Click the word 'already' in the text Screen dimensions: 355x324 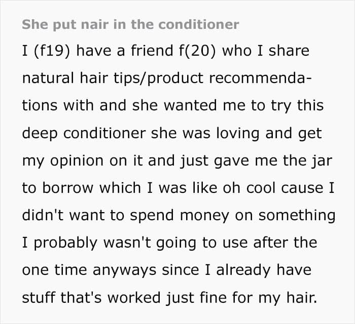pos(245,269)
